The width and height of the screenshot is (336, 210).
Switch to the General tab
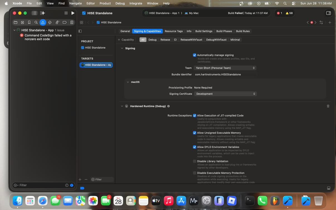coord(125,31)
